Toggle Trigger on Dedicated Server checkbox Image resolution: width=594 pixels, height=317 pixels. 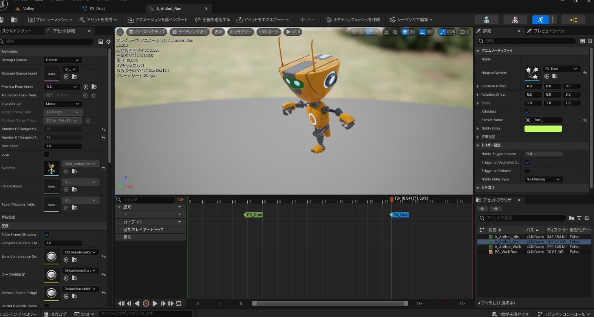pyautogui.click(x=527, y=162)
